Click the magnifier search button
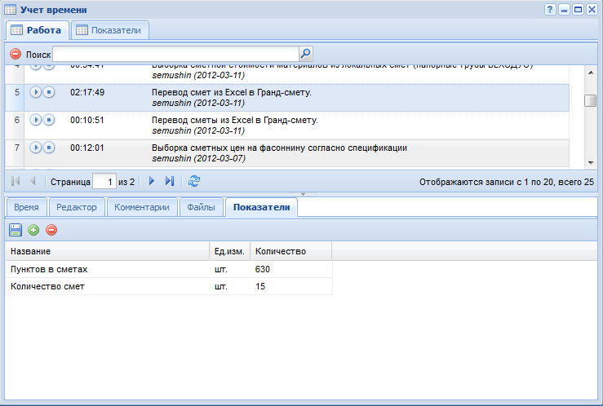Screen dimensions: 603x406 306,54
